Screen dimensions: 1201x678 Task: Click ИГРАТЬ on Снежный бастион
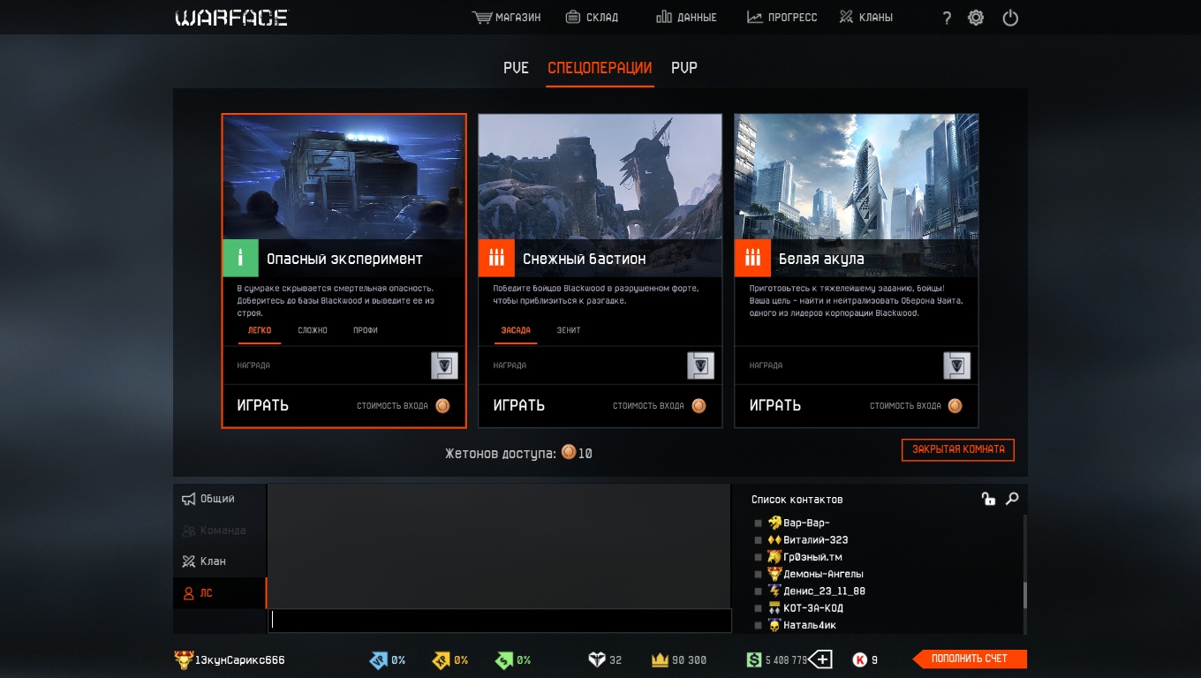click(519, 406)
